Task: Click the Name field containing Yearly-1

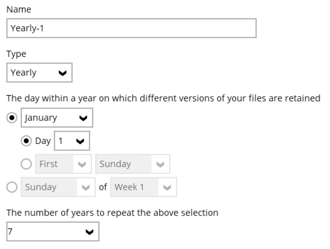Action: click(131, 28)
